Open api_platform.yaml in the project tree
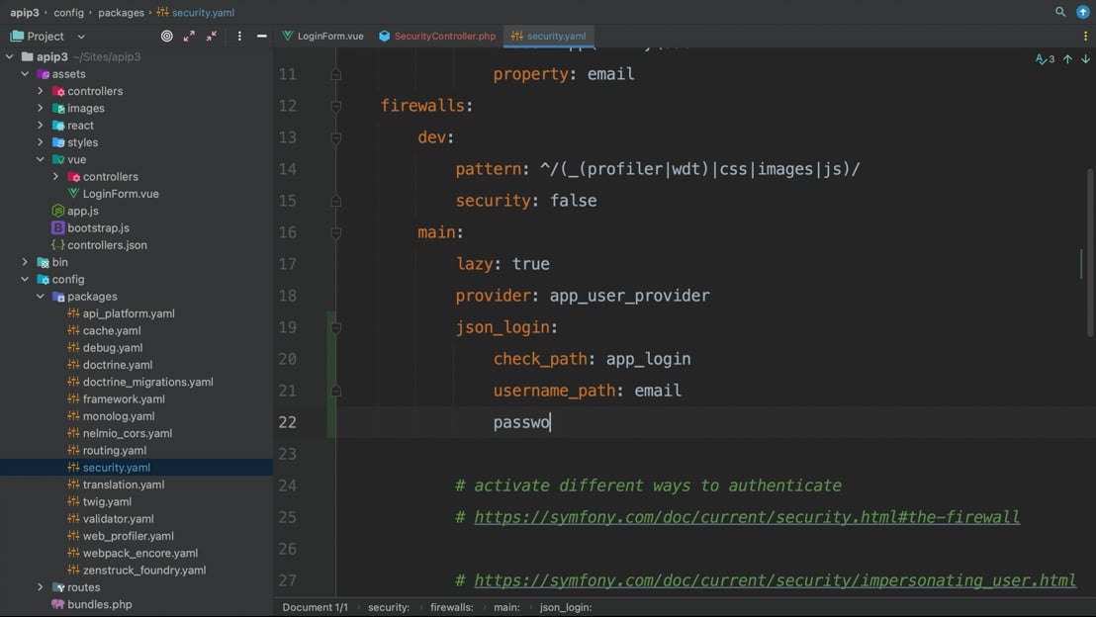The height and width of the screenshot is (617, 1096). pyautogui.click(x=129, y=313)
